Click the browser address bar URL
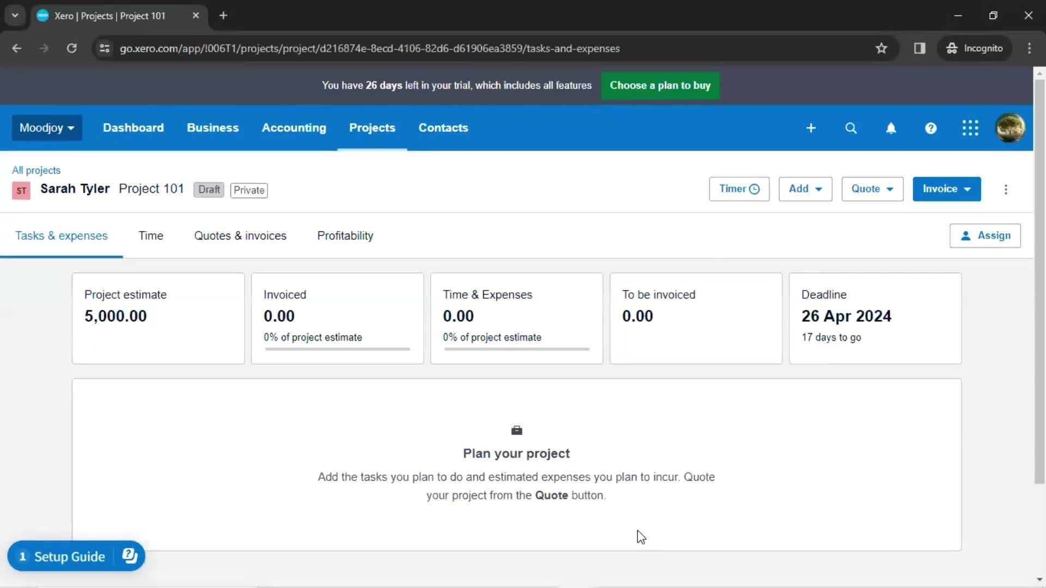Image resolution: width=1046 pixels, height=588 pixels. [x=369, y=48]
